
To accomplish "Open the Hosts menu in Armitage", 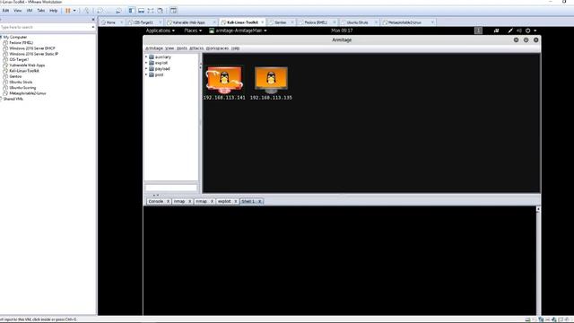I will click(x=181, y=48).
